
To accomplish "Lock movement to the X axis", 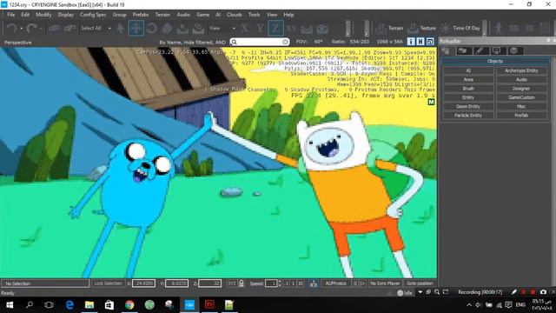I will coord(244,28).
